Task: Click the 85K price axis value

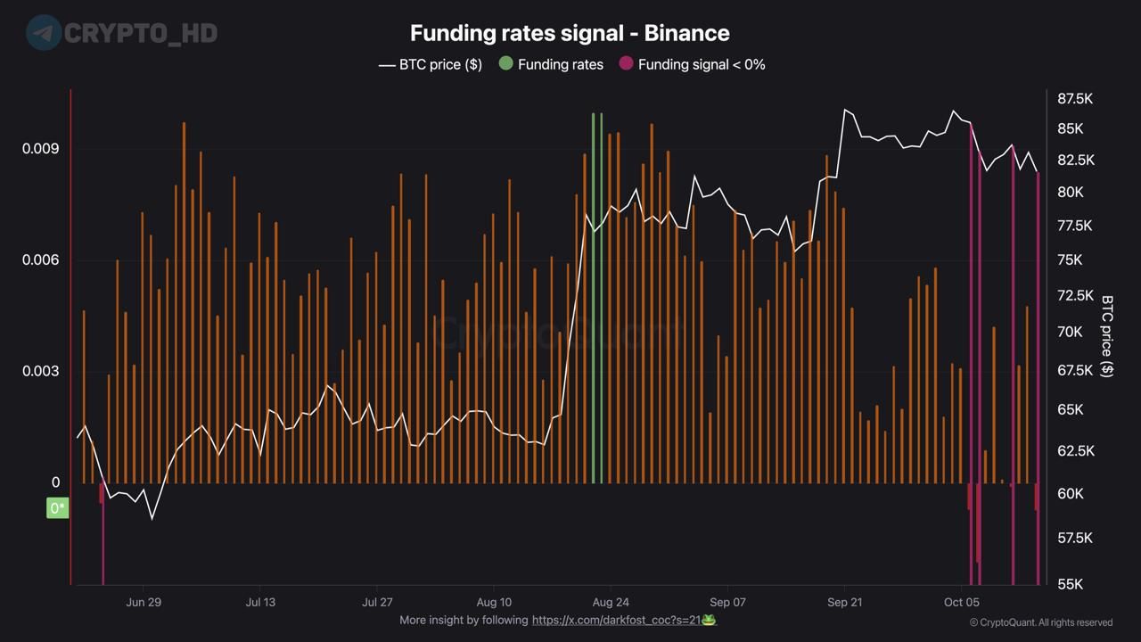Action: tap(1071, 128)
